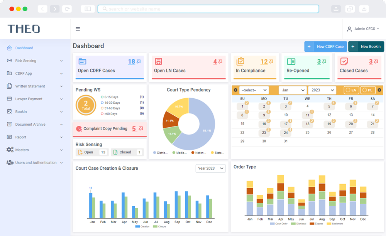Go to previous month in calendar
Viewport: 386px width, 236px height.
click(x=235, y=90)
